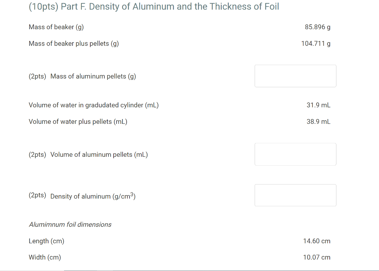Click the Mass of beaker plus pellets label
379x271 pixels.
click(74, 43)
